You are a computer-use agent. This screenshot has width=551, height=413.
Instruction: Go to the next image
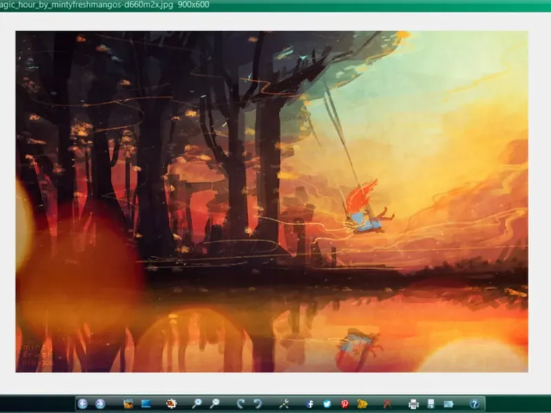(x=100, y=404)
